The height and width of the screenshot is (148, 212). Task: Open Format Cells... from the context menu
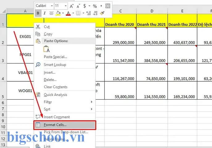65,125
